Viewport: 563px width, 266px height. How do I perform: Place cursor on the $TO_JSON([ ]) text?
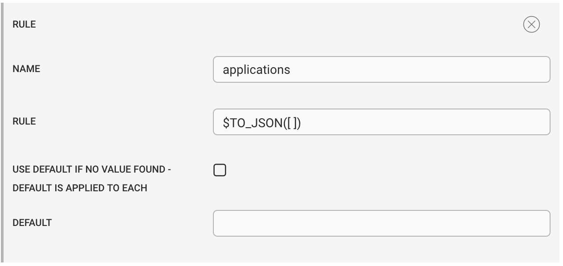coord(262,122)
